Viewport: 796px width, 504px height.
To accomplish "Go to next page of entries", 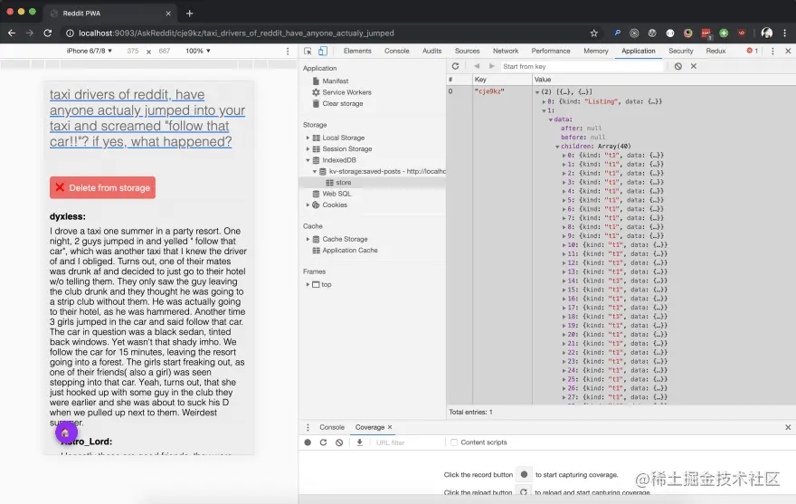I will point(491,66).
